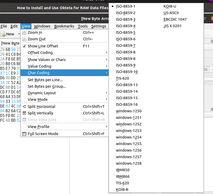This screenshot has width=213, height=194.
Task: Choose ISO-8859-2 encoding
Action: click(x=126, y=13)
